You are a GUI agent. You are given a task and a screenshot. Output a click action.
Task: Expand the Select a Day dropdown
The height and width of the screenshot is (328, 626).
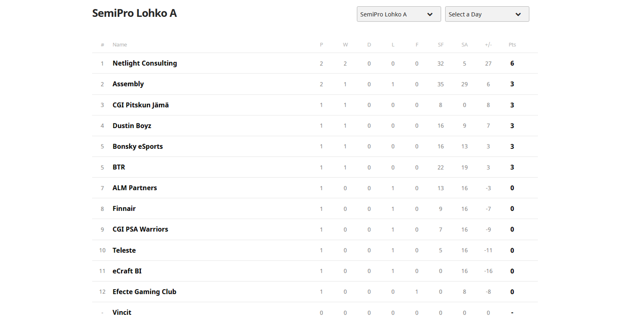487,14
